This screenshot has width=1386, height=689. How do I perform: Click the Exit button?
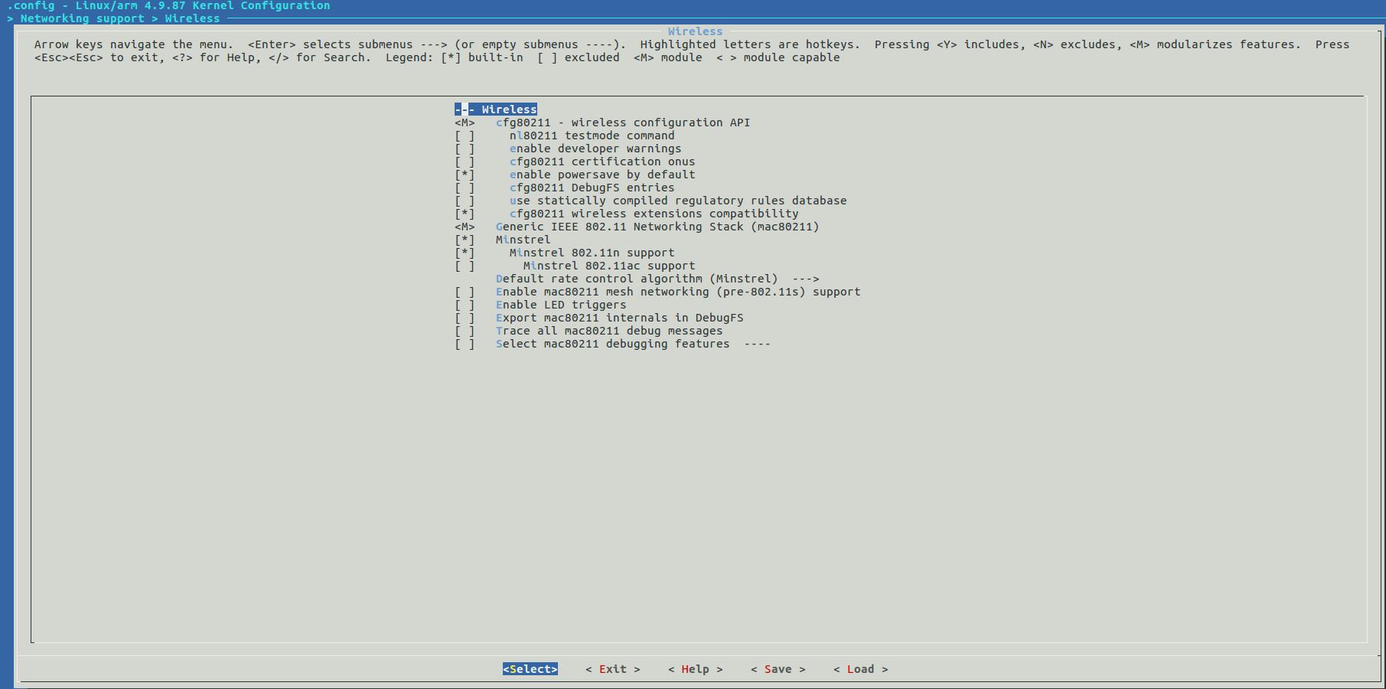[613, 669]
